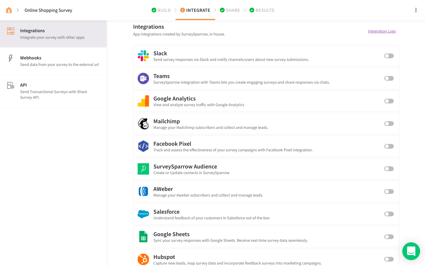426x266 pixels.
Task: Turn on Google Analytics integration
Action: coord(389,101)
